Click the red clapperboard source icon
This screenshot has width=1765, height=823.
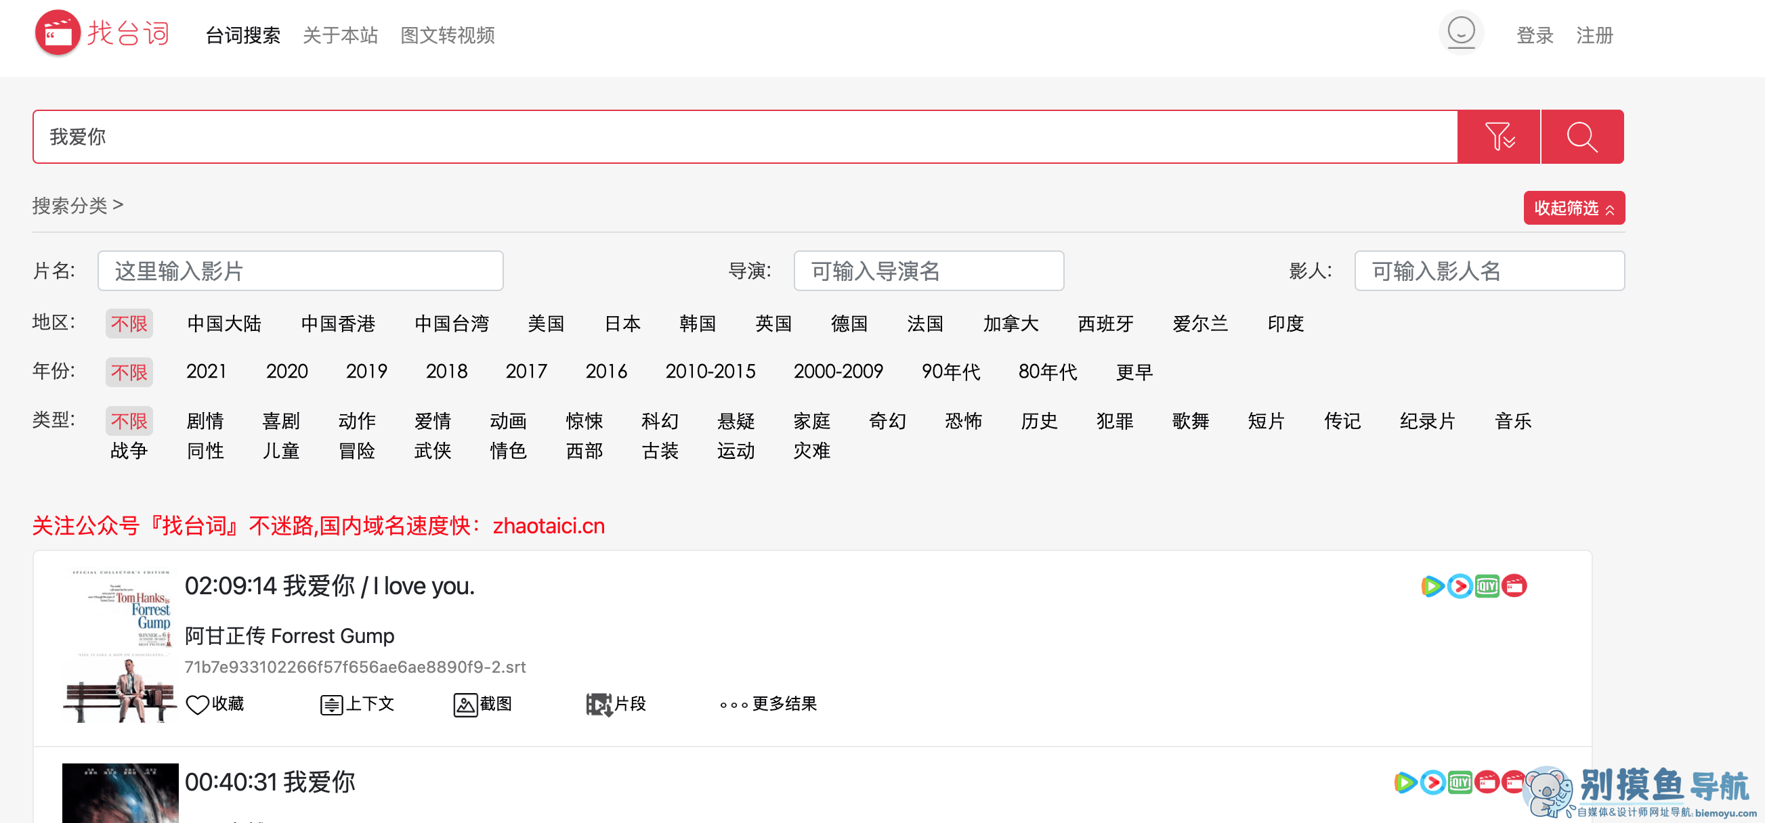[1516, 586]
